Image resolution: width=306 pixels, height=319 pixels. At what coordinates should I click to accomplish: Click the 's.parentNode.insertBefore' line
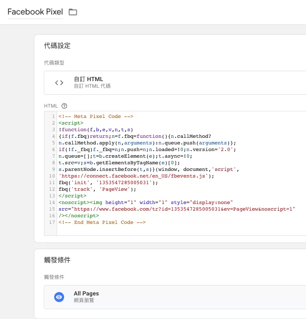coord(148,169)
